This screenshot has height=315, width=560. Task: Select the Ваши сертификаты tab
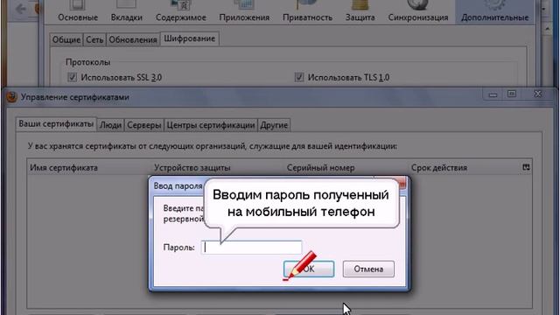click(56, 124)
